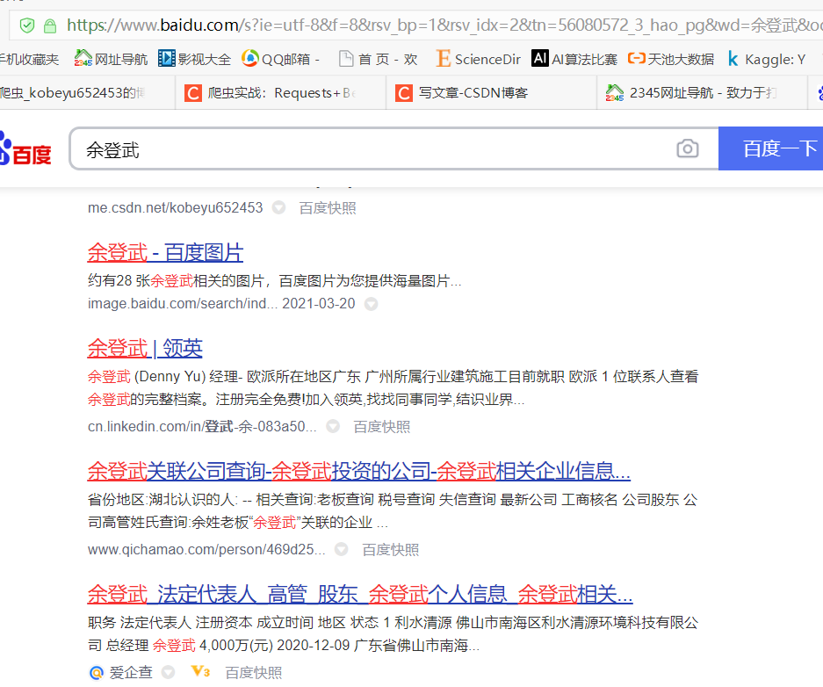Image resolution: width=823 pixels, height=687 pixels.
Task: Open the 余登武_法定代表人_高管_股东 result
Action: tap(360, 594)
